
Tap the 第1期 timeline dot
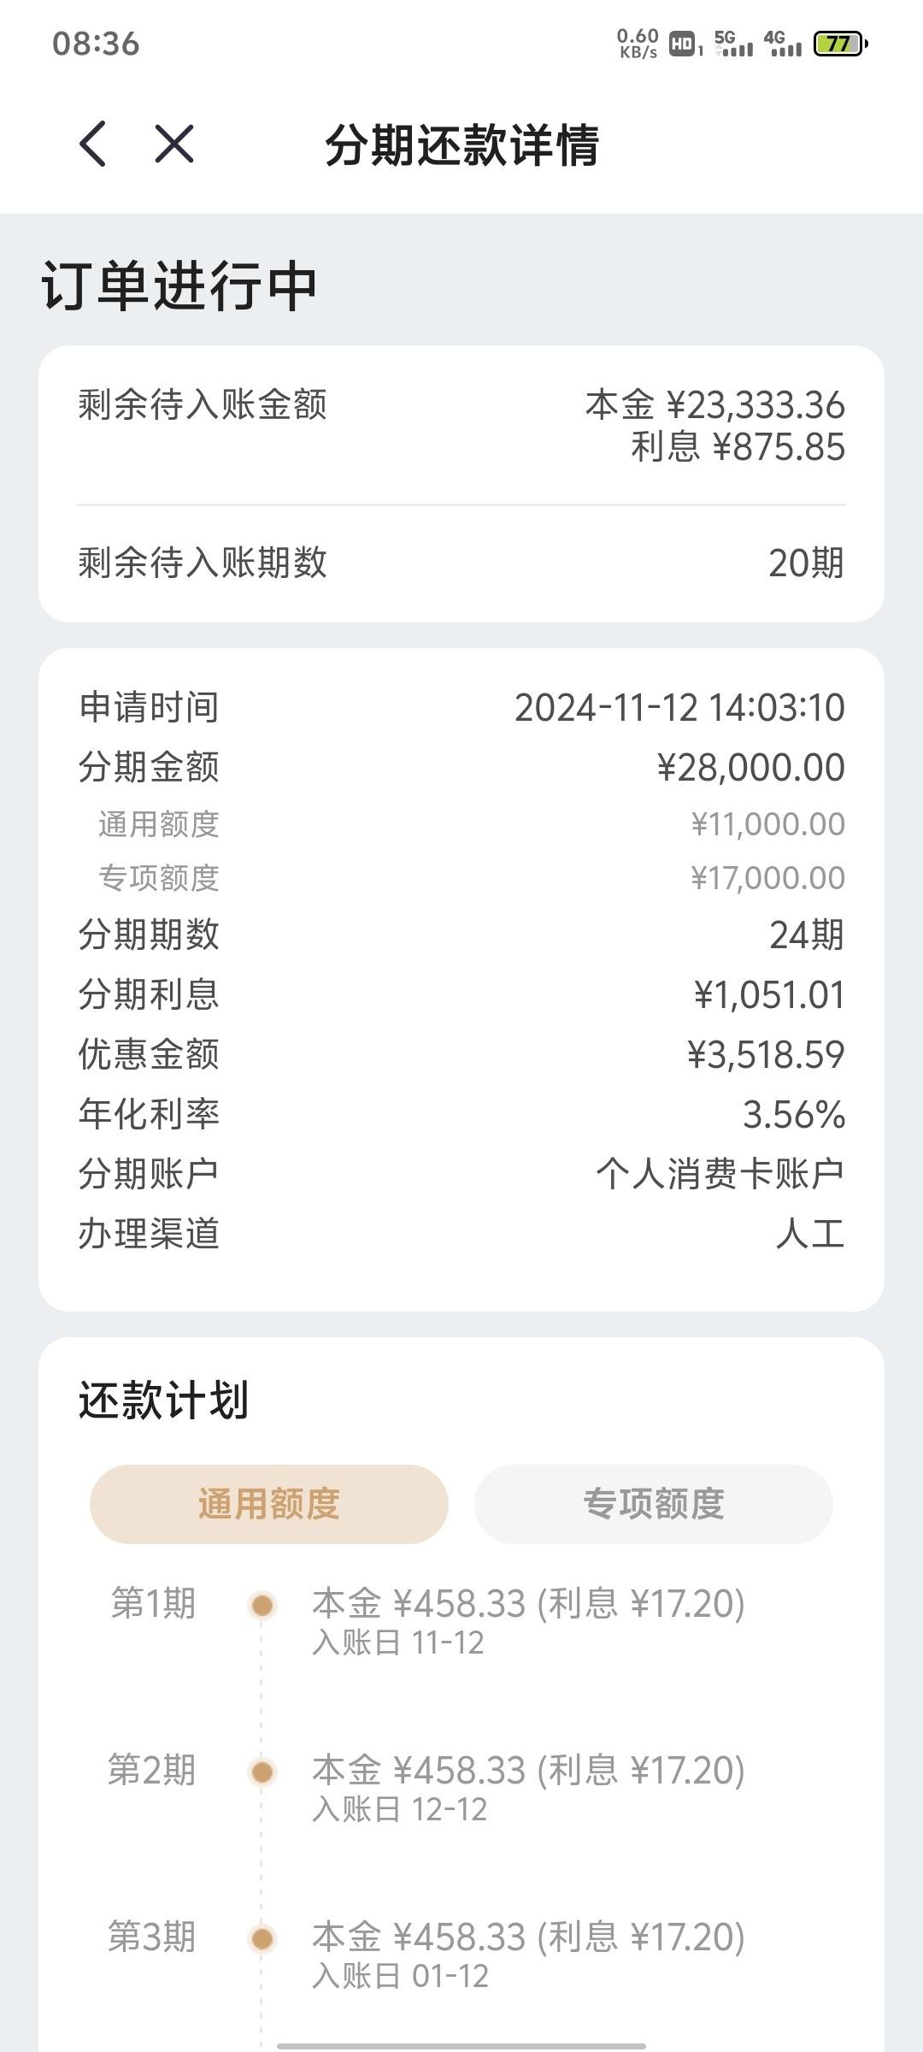click(x=262, y=1605)
